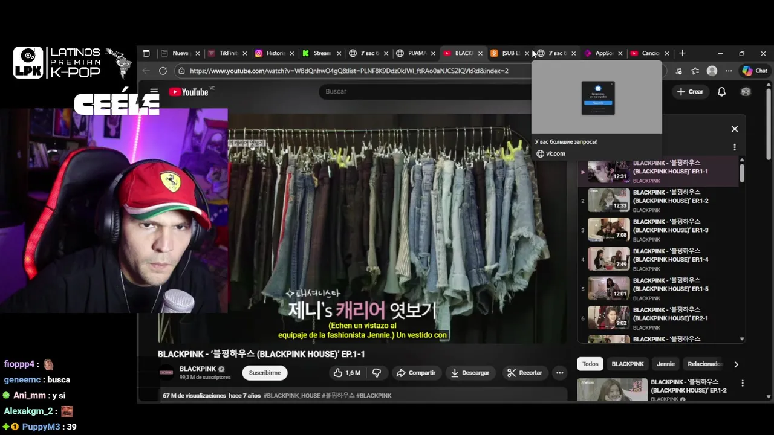Open the tab actions menu icon
774x435 pixels.
coord(146,53)
